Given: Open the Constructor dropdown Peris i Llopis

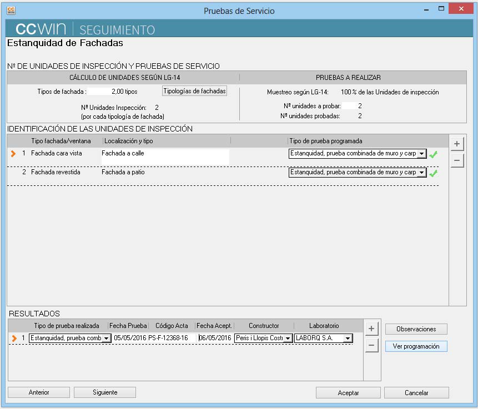Looking at the screenshot, I should (288, 339).
